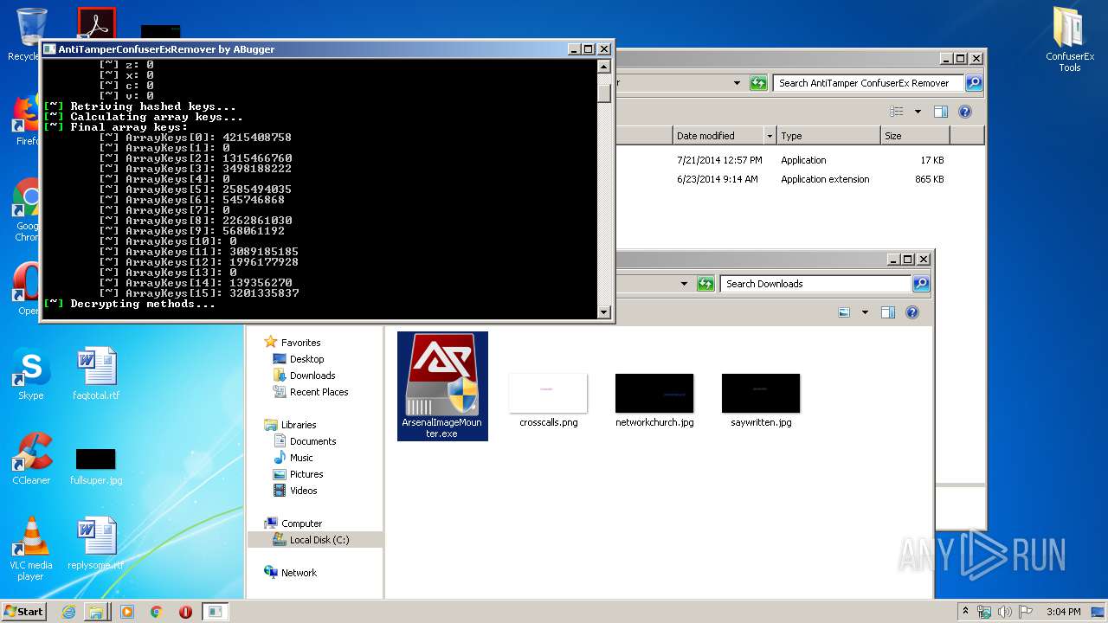The width and height of the screenshot is (1108, 623).
Task: Launch Chrome from taskbar
Action: click(x=156, y=612)
